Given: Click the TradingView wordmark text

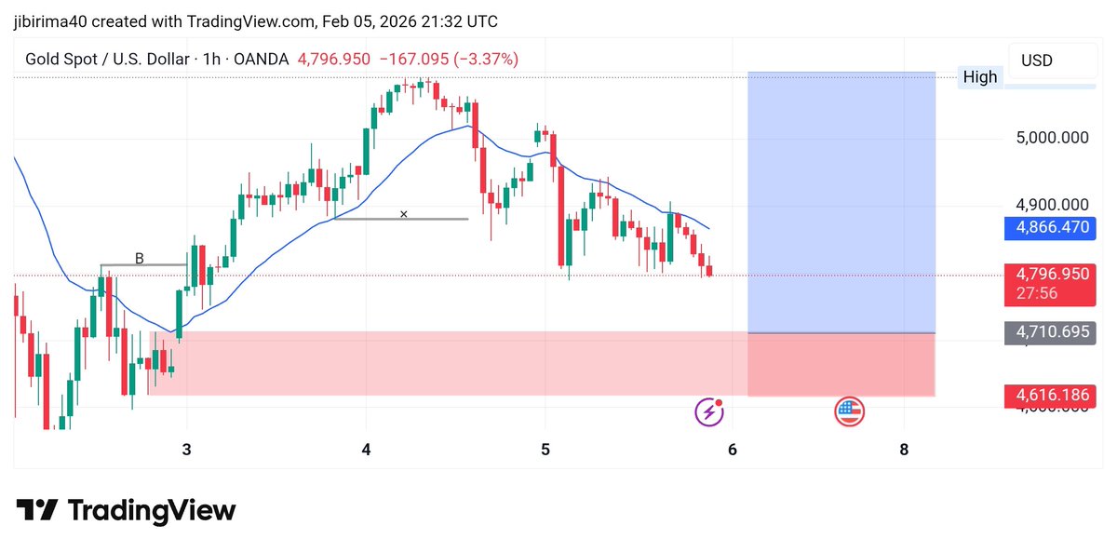Looking at the screenshot, I should (x=153, y=511).
